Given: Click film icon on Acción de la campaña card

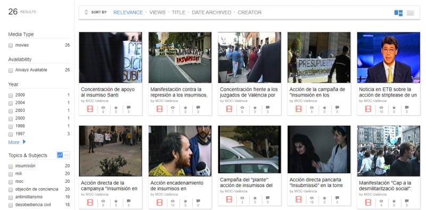Looking at the screenshot, I should pyautogui.click(x=299, y=109).
